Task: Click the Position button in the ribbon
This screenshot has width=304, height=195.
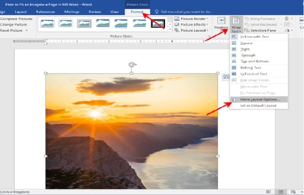Action: point(221,24)
